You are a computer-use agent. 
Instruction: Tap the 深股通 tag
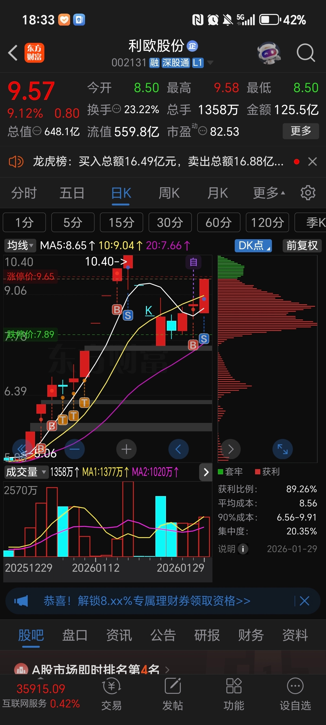176,63
